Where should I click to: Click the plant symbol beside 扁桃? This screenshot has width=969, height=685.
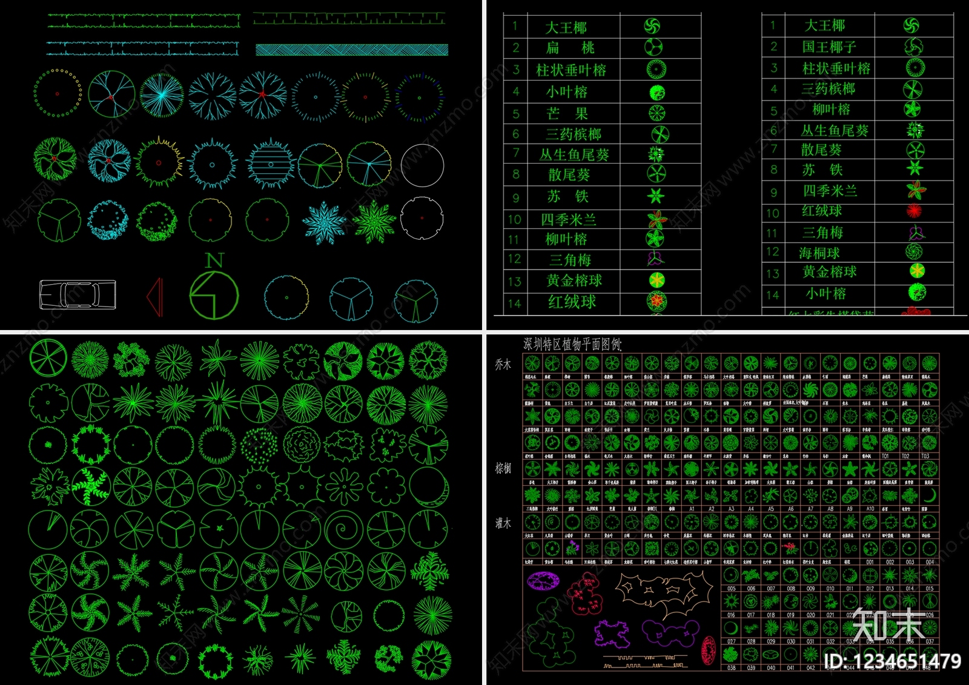[653, 47]
